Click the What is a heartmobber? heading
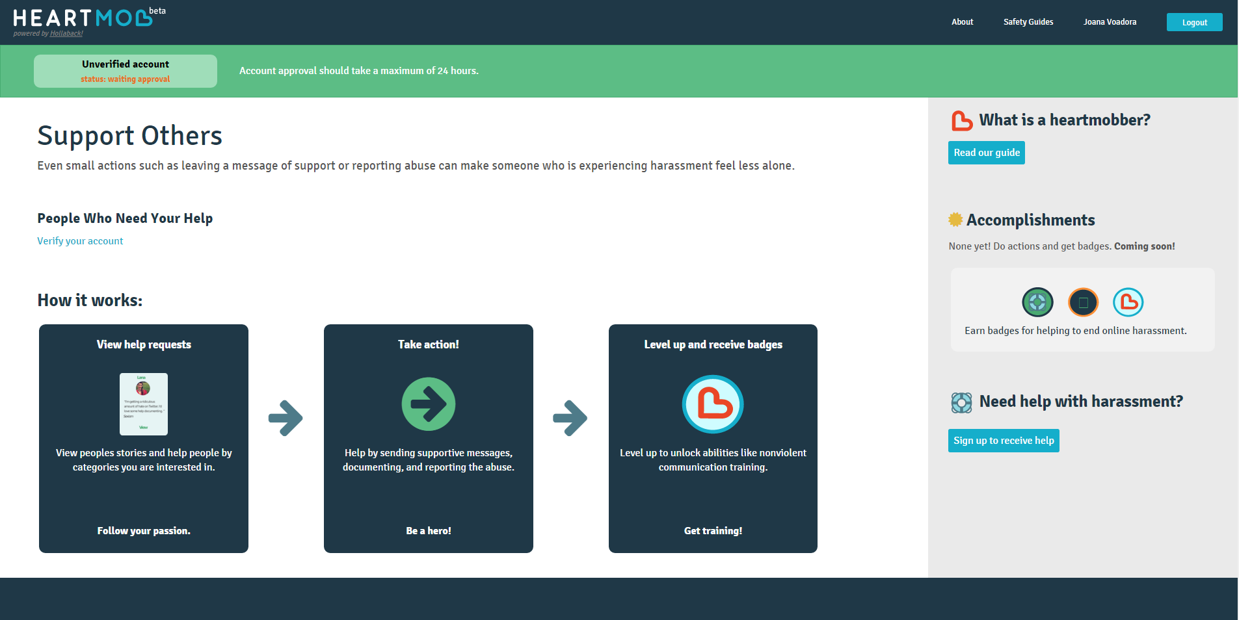1239x620 pixels. click(1065, 120)
